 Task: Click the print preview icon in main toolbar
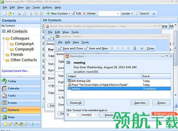[24, 13]
